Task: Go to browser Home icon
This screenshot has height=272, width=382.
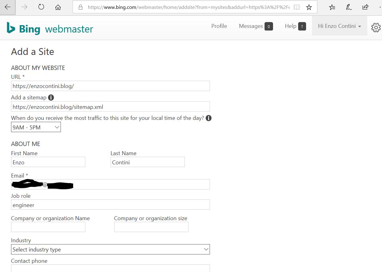Action: point(58,7)
